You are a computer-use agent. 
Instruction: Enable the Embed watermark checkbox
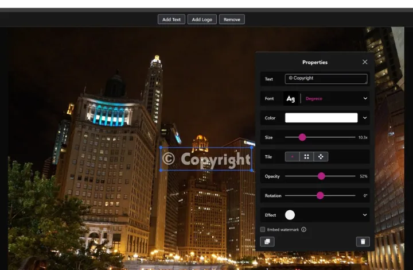pos(263,229)
